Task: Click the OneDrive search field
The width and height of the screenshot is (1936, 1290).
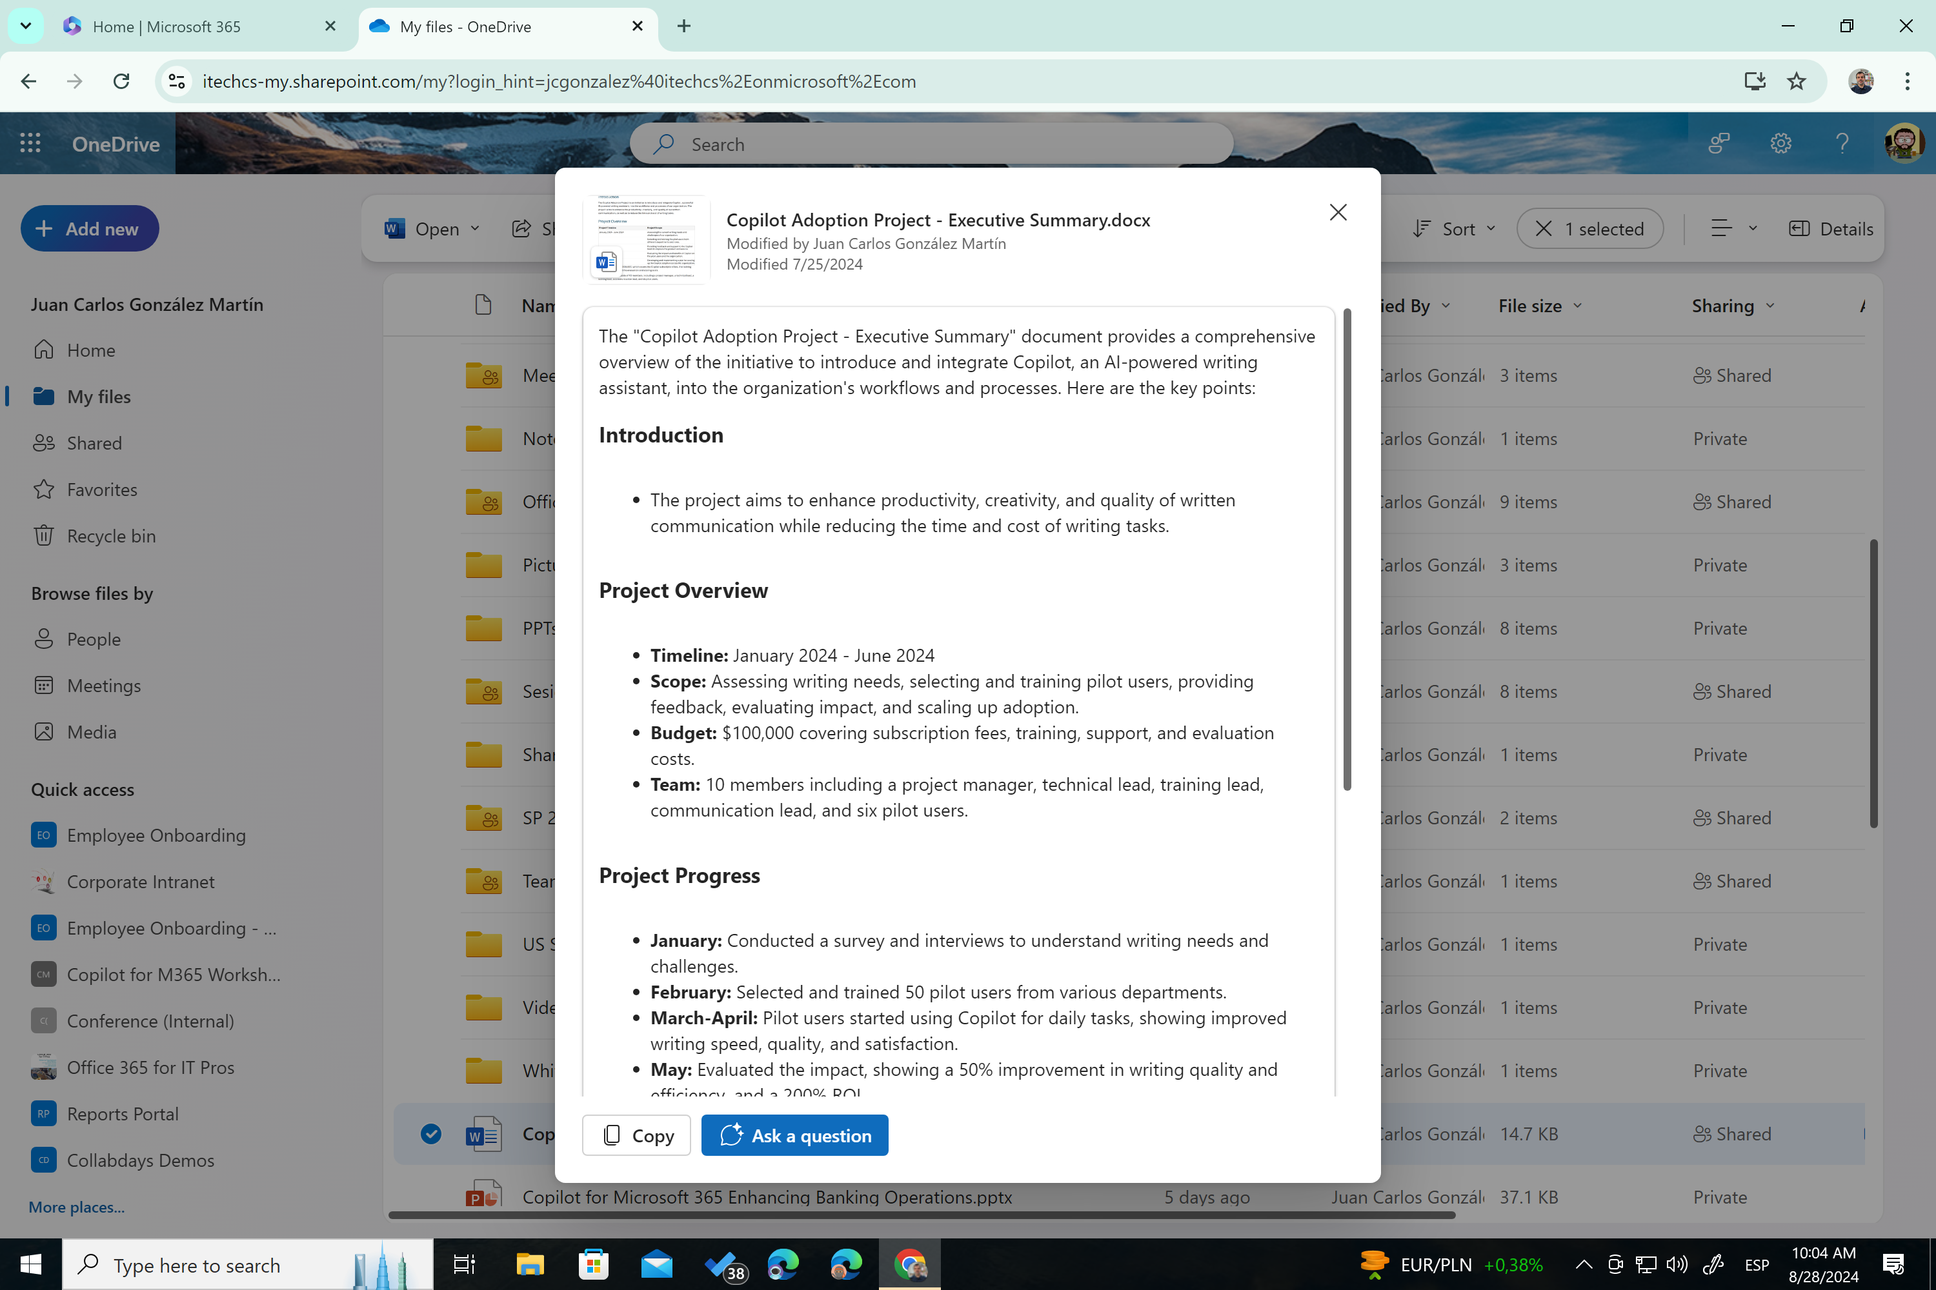Action: coord(930,143)
